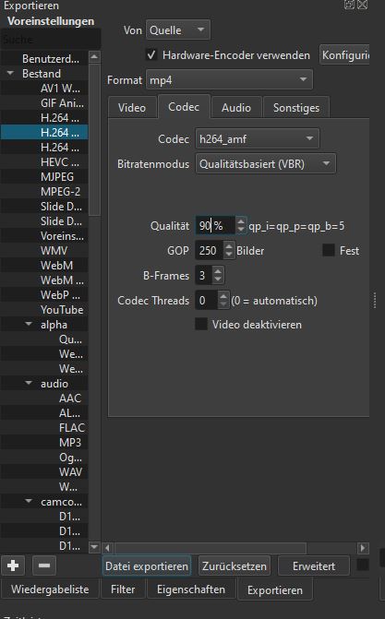Open the Filter panel tab
The image size is (385, 619).
tap(123, 589)
